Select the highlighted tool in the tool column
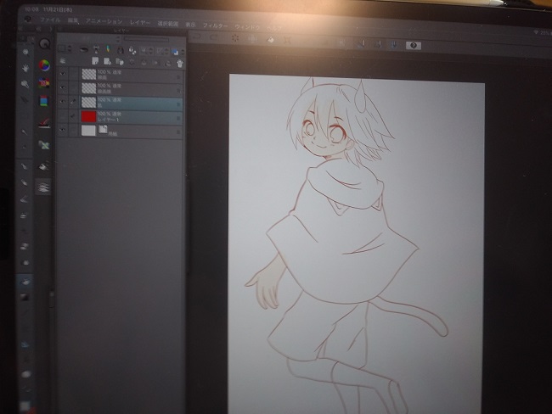 click(x=25, y=283)
